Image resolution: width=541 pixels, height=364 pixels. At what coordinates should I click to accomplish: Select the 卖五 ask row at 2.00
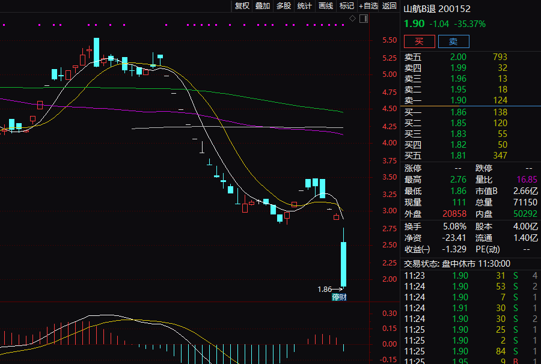click(471, 57)
